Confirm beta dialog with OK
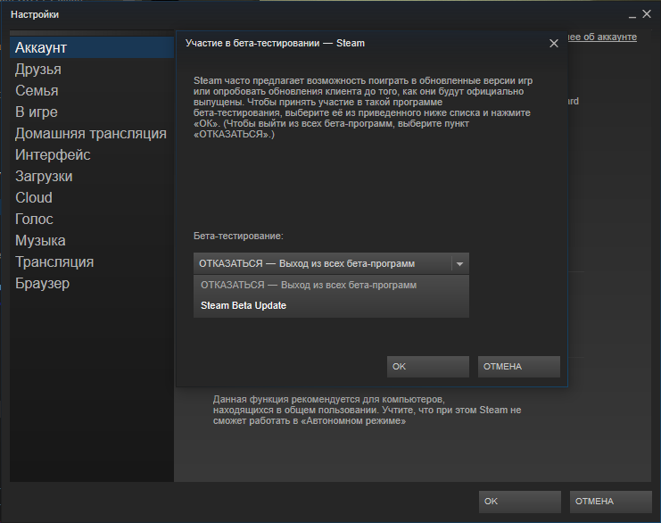This screenshot has height=523, width=661. (x=428, y=367)
